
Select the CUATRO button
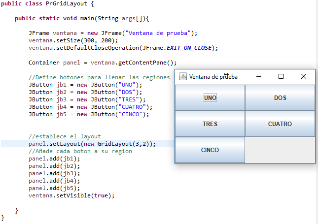point(280,124)
